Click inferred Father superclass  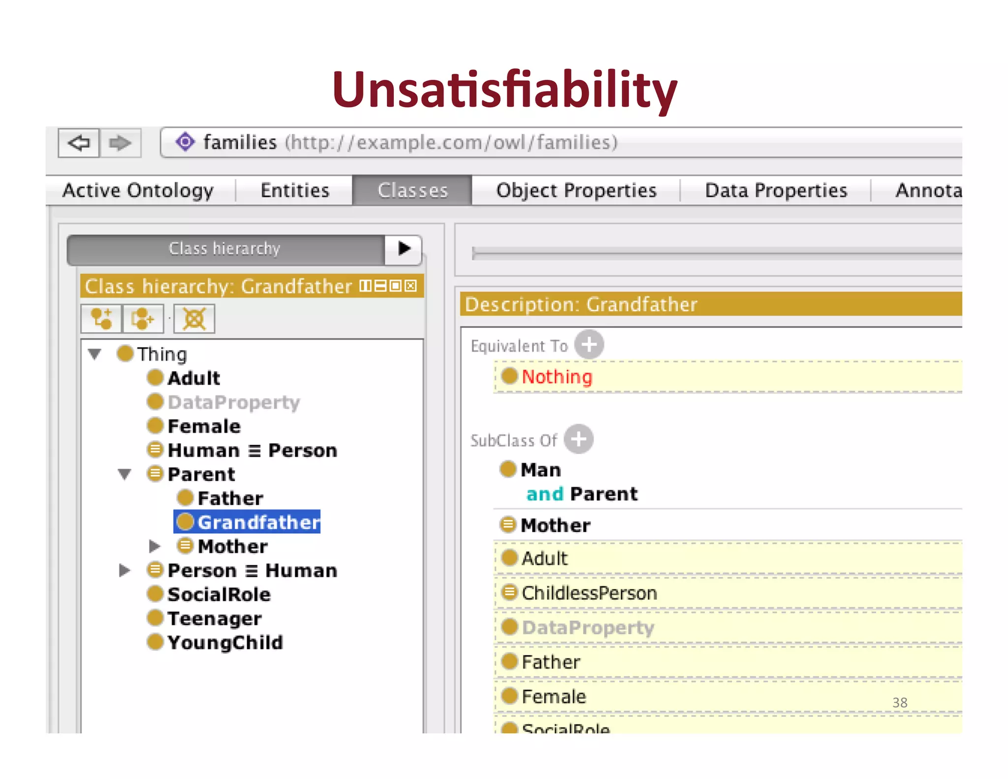click(x=728, y=662)
